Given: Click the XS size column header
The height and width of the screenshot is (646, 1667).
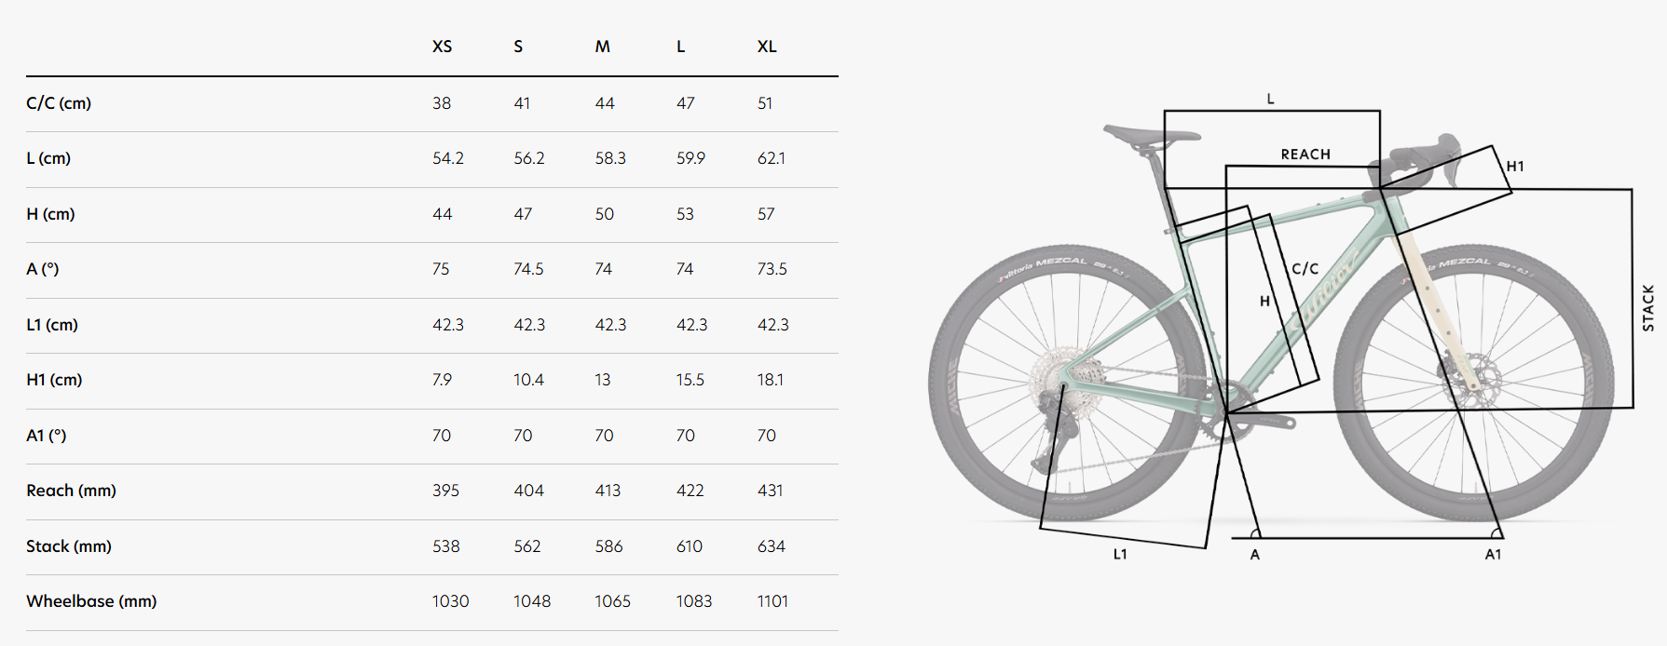Looking at the screenshot, I should [442, 47].
